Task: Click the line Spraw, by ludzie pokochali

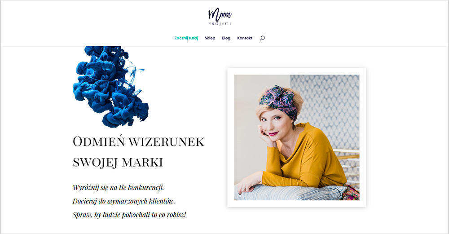Action: pos(129,215)
